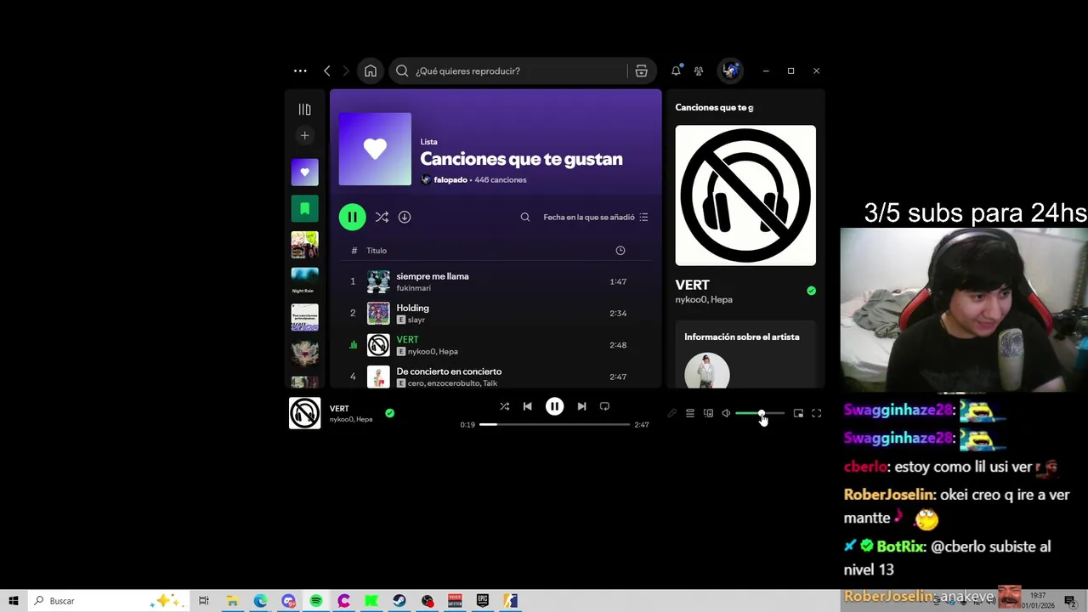
Task: Open user profile avatar menu
Action: tap(730, 71)
